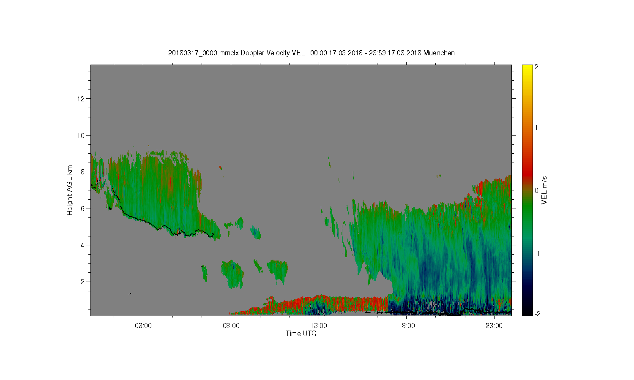The height and width of the screenshot is (380, 634).
Task: Click the plot title text starting 20180317_0000.mmclx
Action: (311, 53)
